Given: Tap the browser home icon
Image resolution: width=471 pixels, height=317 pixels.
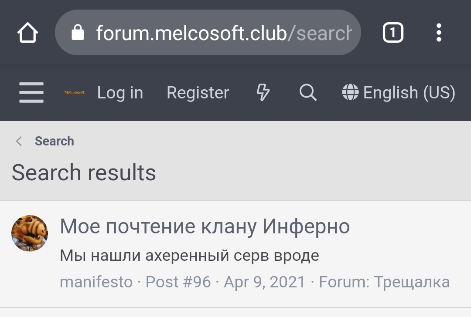Looking at the screenshot, I should pos(27,32).
